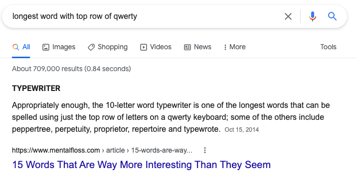The image size is (356, 179).
Task: Click the TYPEWRITER featured snippet heading
Action: (36, 88)
